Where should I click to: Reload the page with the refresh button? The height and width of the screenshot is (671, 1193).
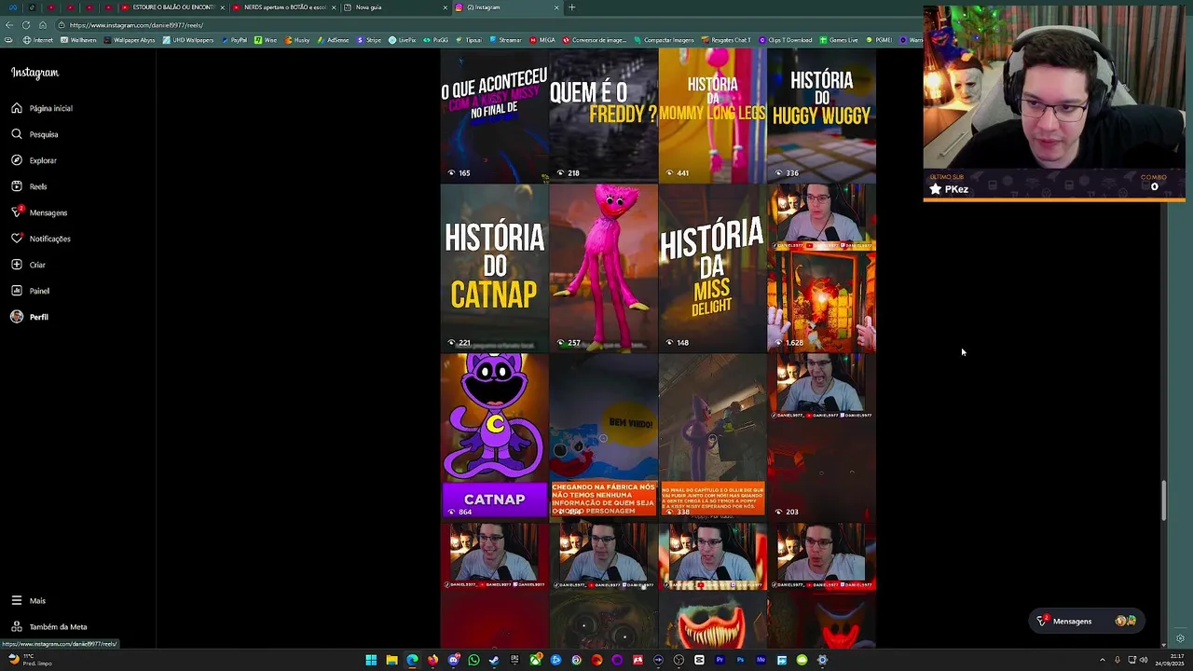coord(26,25)
